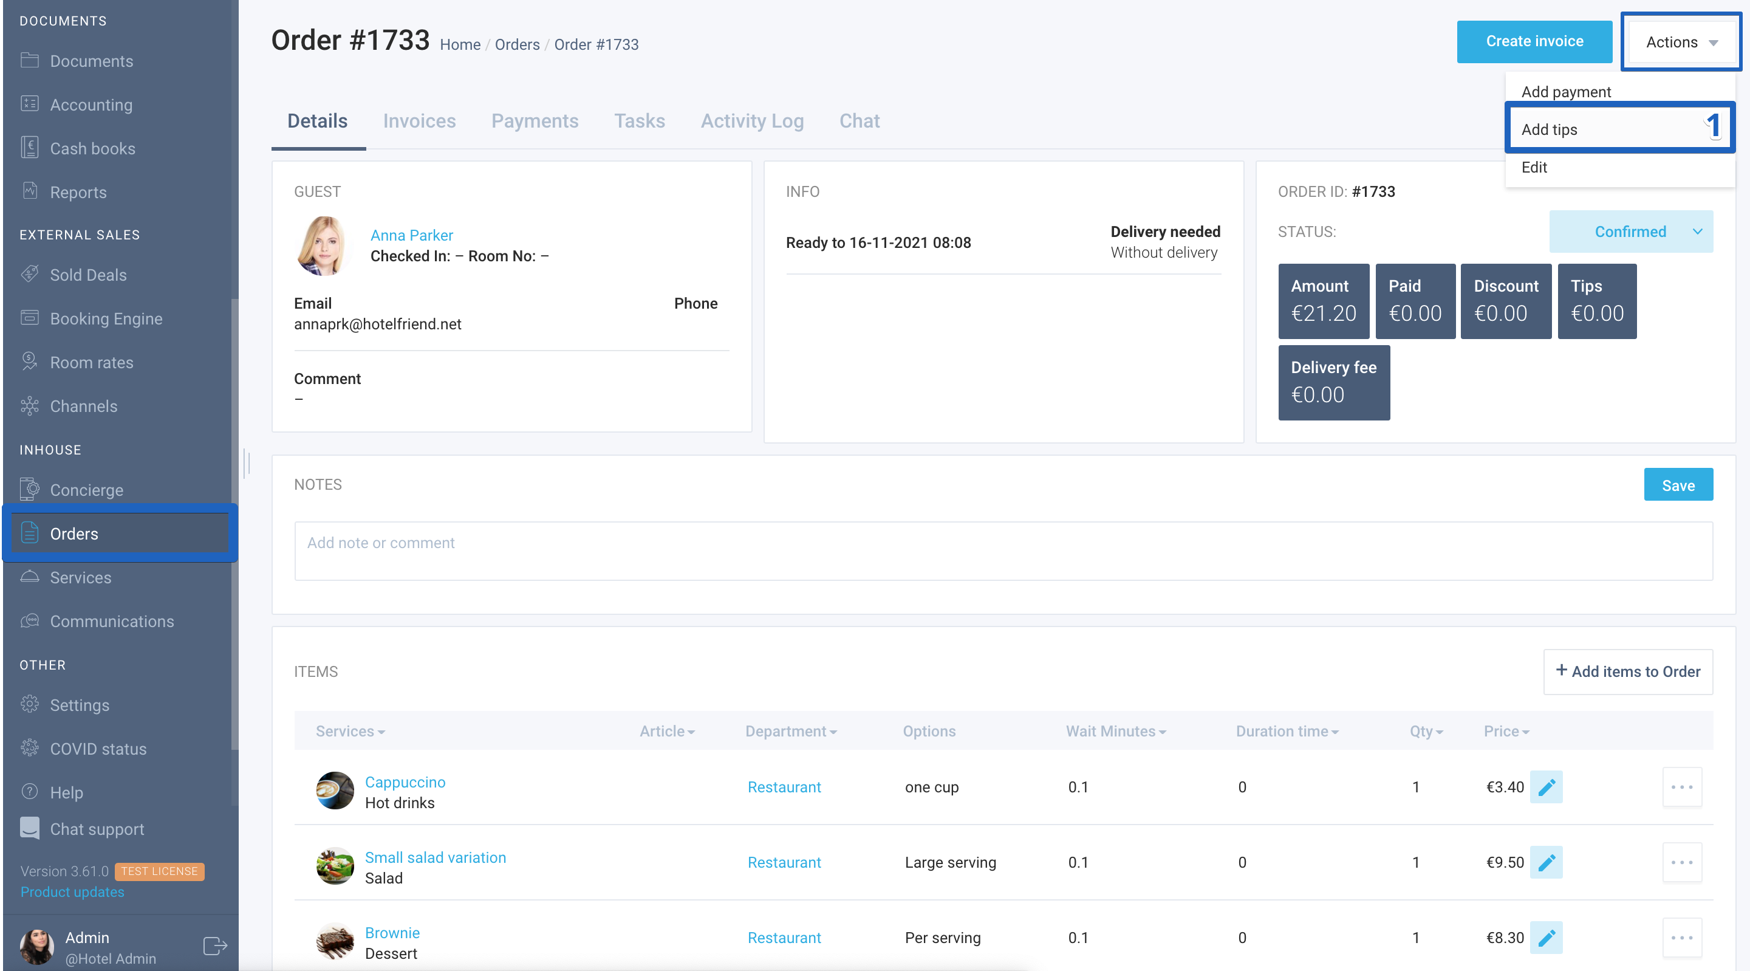The height and width of the screenshot is (971, 1750).
Task: Go to Orders breadcrumb link
Action: point(517,45)
